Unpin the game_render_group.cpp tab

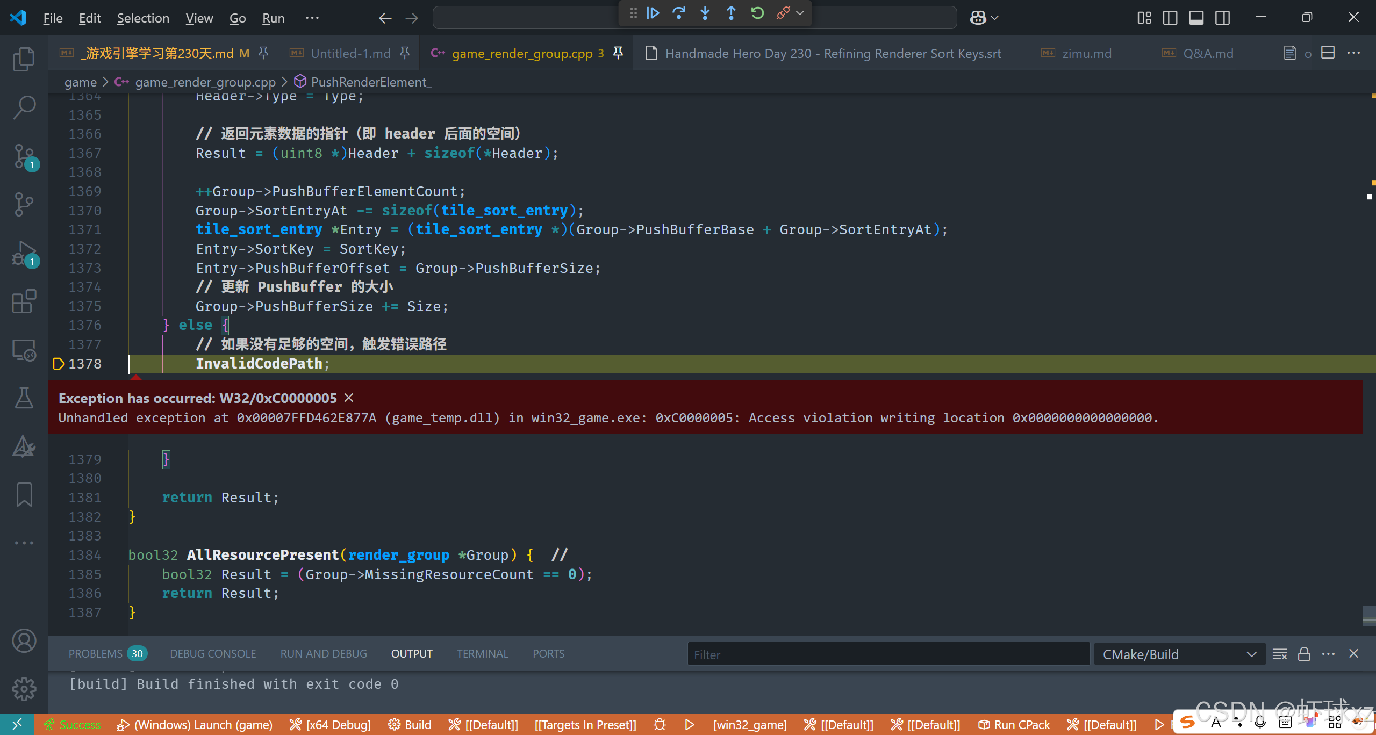click(618, 53)
